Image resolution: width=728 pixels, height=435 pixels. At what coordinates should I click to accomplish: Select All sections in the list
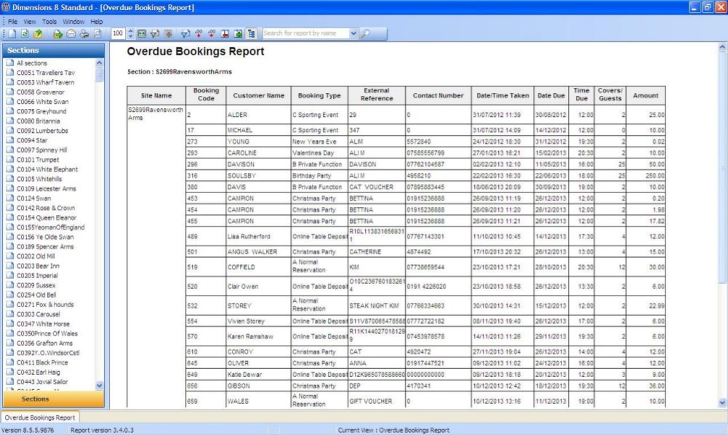click(31, 63)
